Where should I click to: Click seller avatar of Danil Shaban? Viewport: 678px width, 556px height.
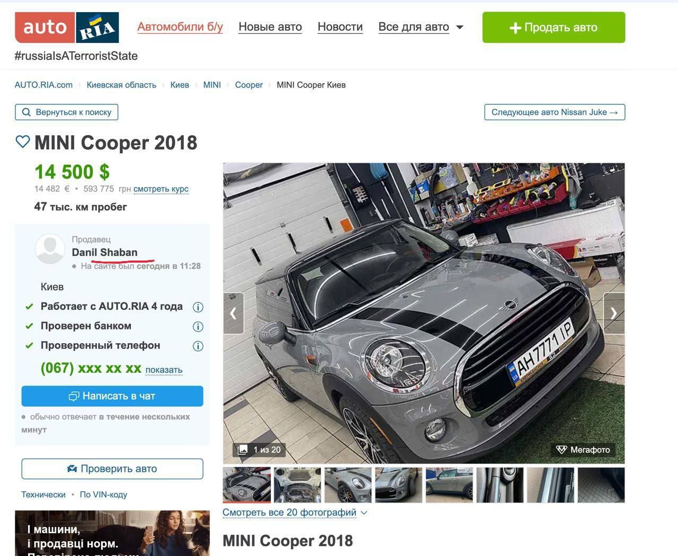(50, 248)
